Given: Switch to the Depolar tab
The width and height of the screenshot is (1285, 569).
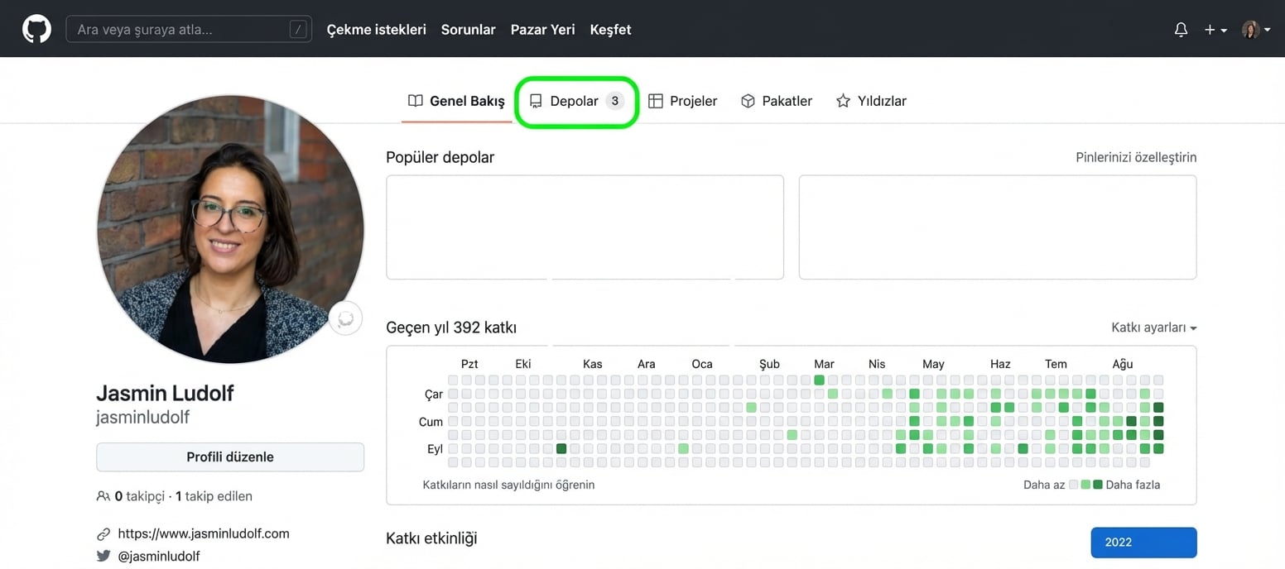Looking at the screenshot, I should pyautogui.click(x=574, y=100).
